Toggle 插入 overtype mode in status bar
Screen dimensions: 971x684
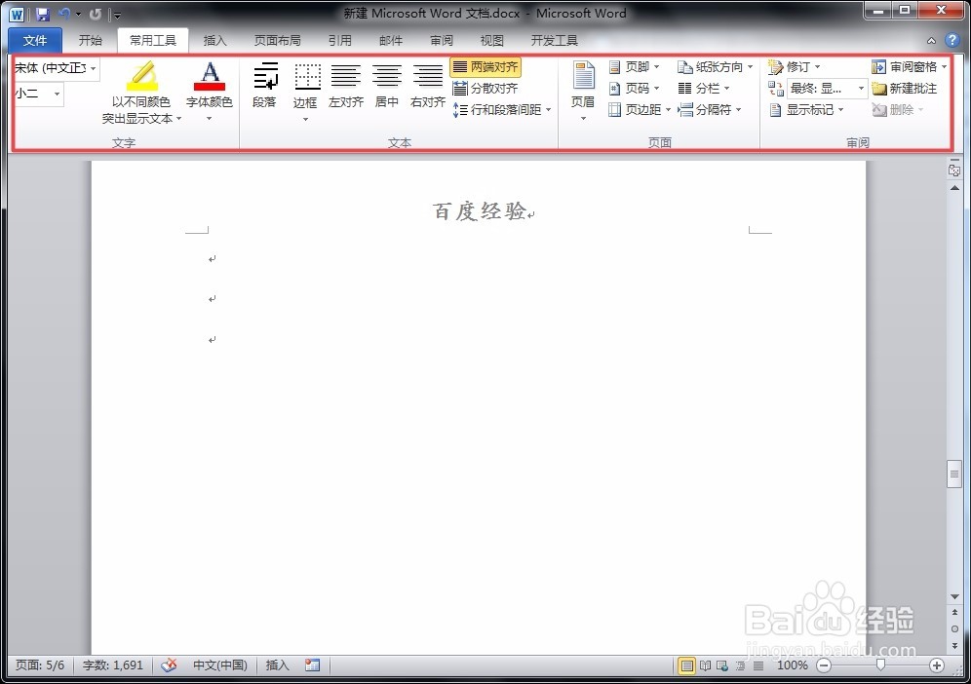click(276, 665)
